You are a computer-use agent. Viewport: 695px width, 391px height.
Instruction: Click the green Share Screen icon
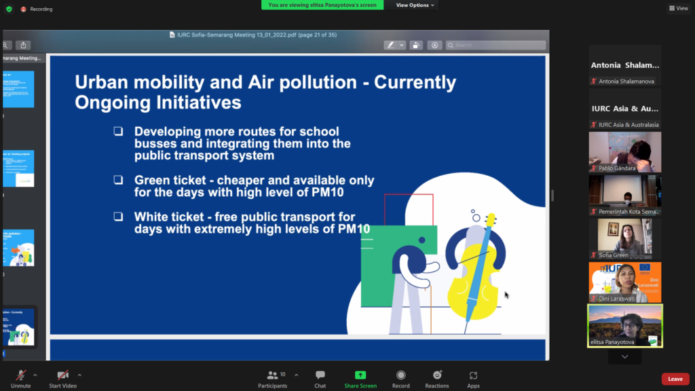click(x=360, y=375)
